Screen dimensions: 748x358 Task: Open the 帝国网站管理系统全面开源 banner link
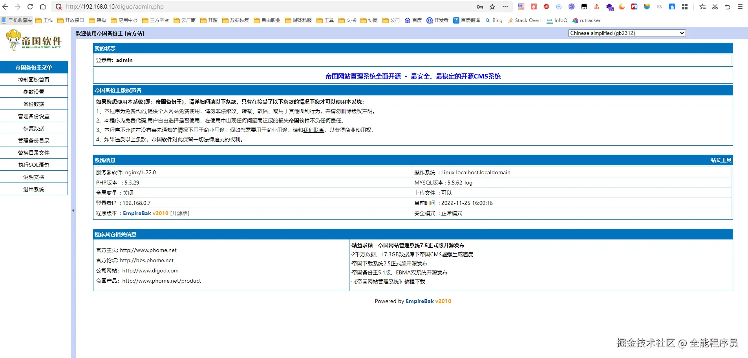click(x=413, y=77)
